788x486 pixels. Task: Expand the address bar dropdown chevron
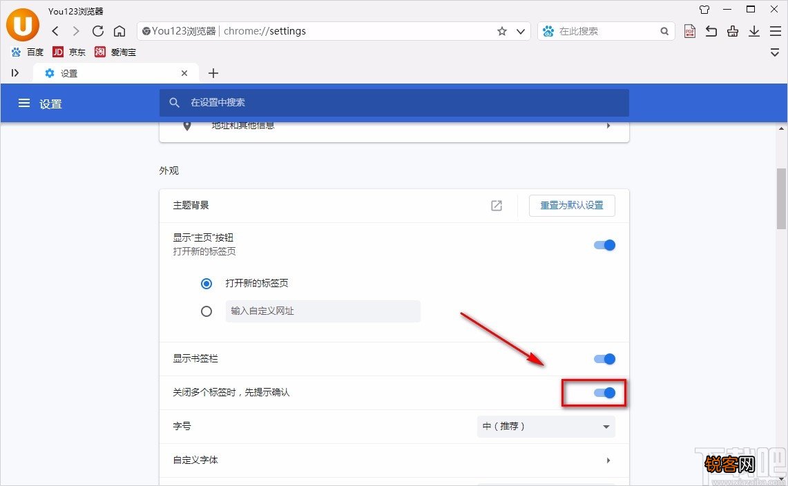pos(521,31)
